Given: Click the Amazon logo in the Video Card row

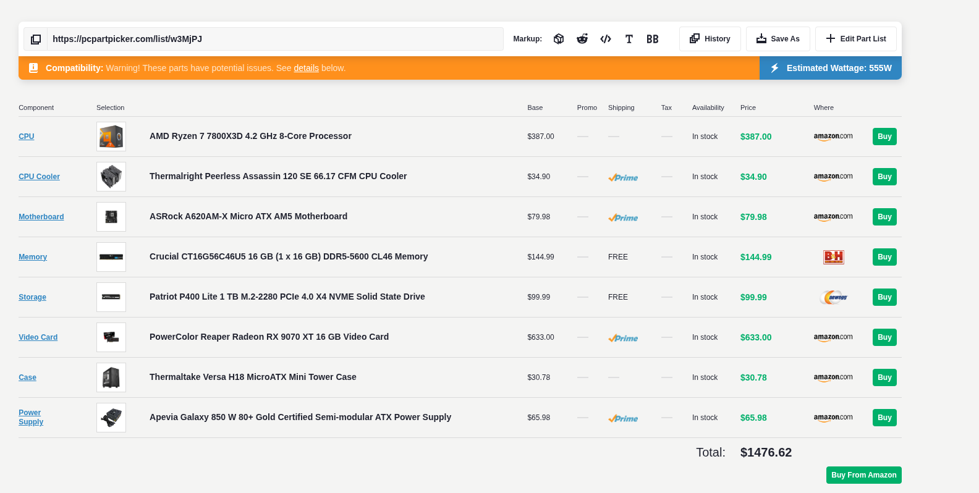Looking at the screenshot, I should point(833,337).
